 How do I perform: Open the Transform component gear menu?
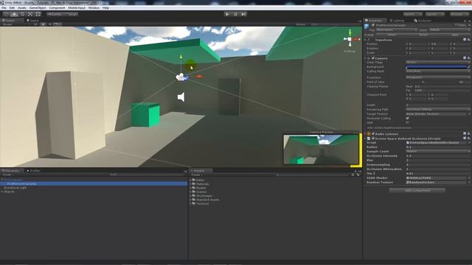coord(469,40)
